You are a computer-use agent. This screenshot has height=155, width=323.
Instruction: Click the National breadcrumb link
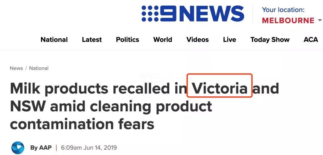point(39,68)
